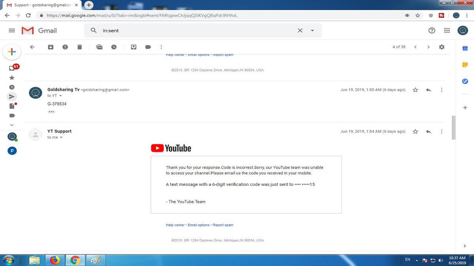Open Google Tasks side panel
Screen dimensions: 474x266
(465, 81)
